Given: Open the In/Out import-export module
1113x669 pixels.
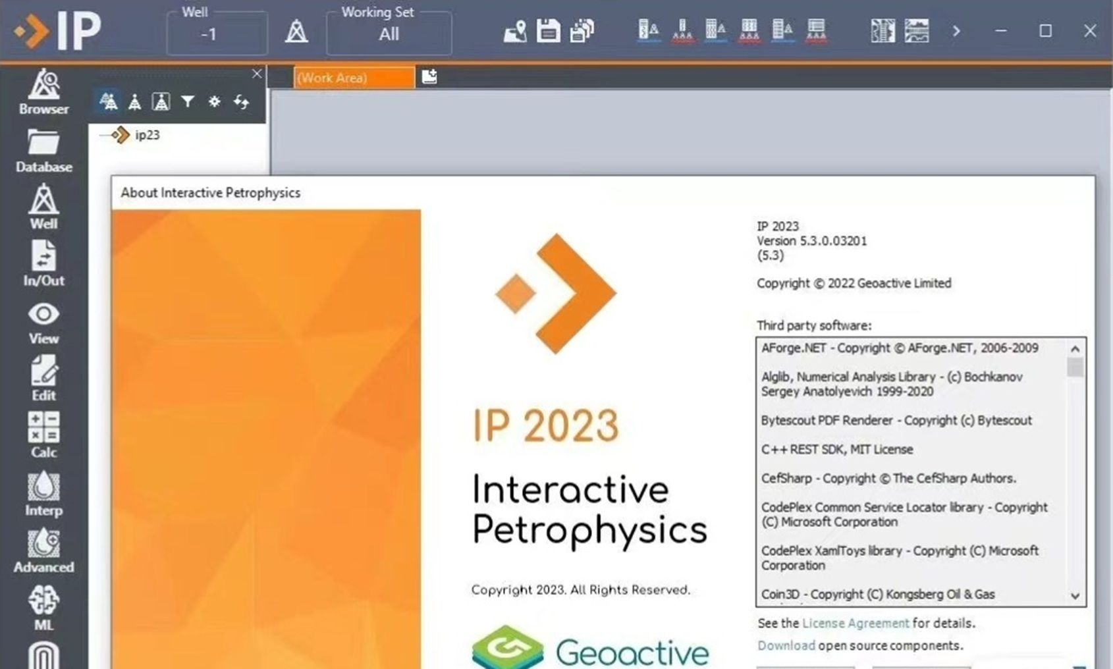Looking at the screenshot, I should coord(43,264).
